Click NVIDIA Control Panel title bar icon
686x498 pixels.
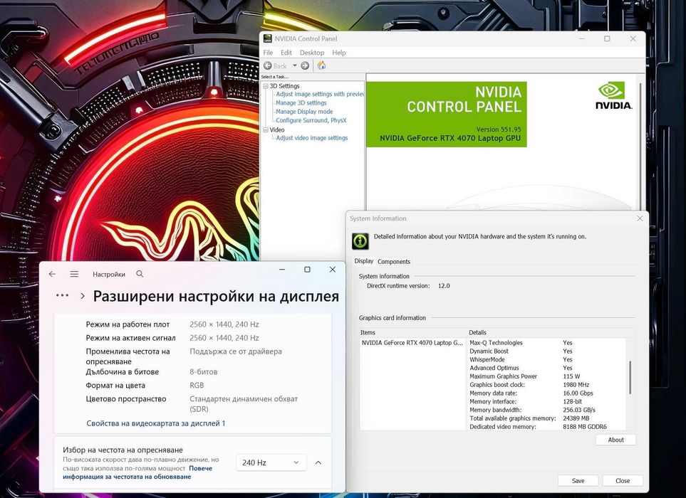click(267, 38)
